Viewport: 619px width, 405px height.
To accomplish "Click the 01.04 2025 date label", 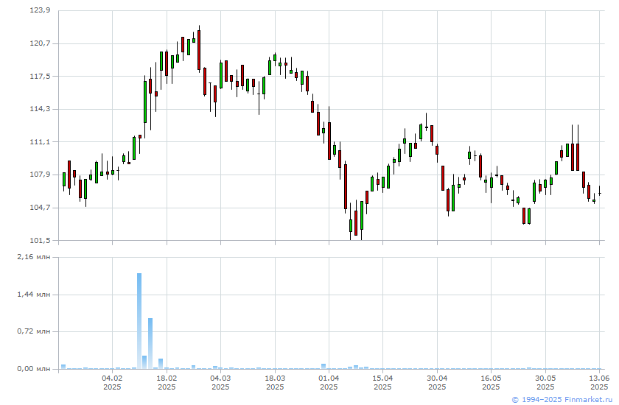I will coord(329,382).
